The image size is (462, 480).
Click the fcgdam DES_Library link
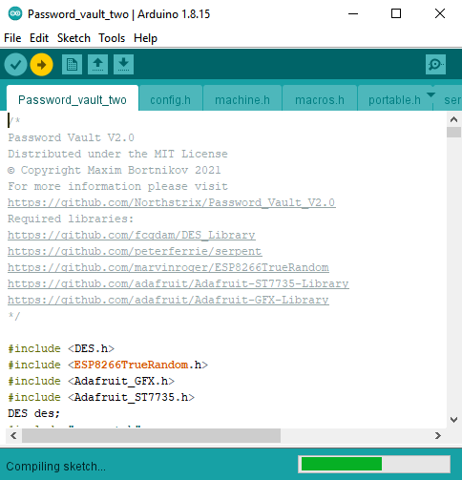[x=132, y=235]
